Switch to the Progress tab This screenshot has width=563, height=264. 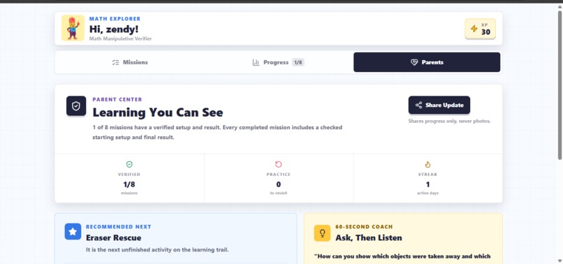point(278,62)
